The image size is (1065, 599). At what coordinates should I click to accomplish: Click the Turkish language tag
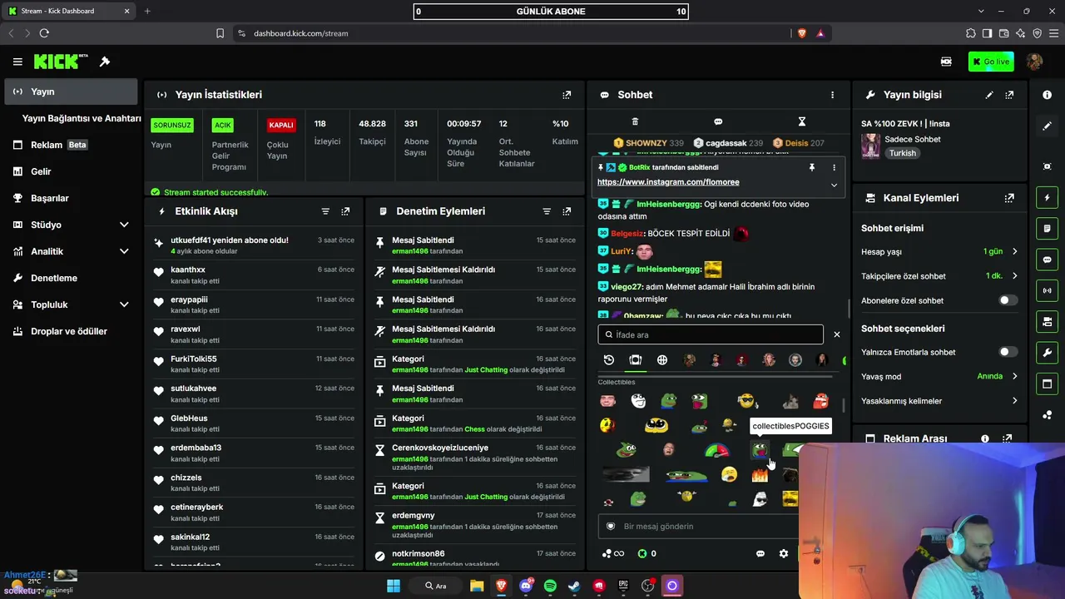tap(902, 153)
